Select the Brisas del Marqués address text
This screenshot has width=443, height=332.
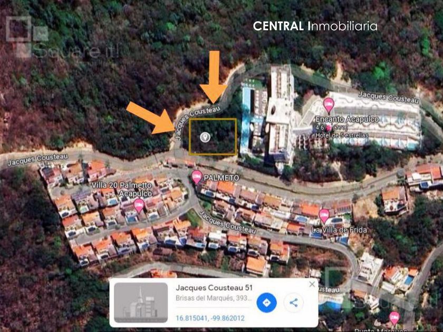(x=214, y=298)
